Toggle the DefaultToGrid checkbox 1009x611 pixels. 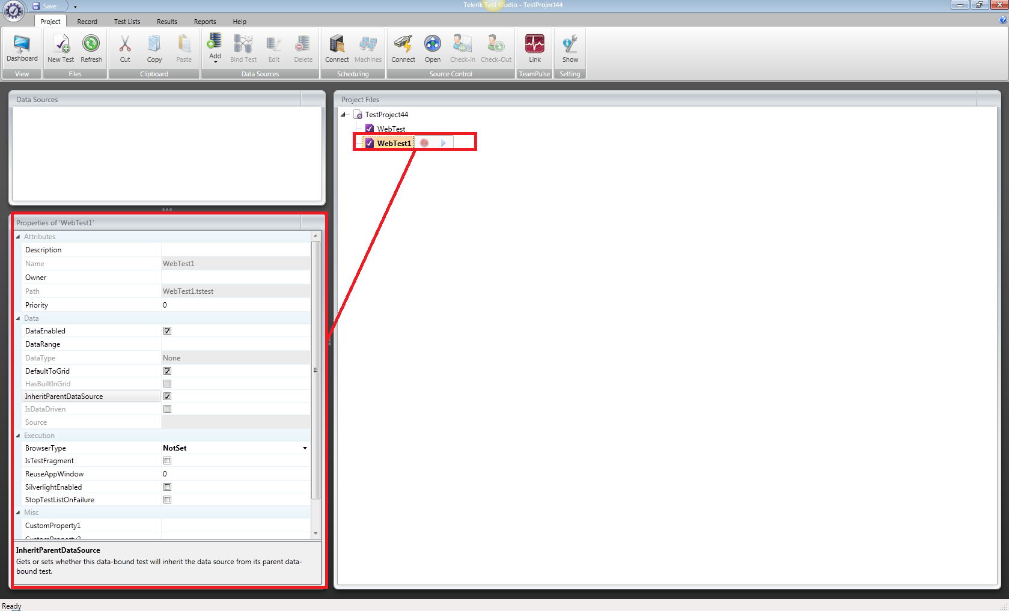tap(167, 371)
